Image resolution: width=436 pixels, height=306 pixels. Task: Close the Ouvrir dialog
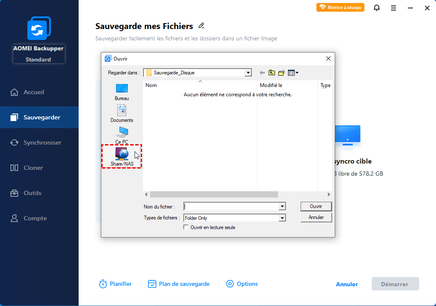328,58
